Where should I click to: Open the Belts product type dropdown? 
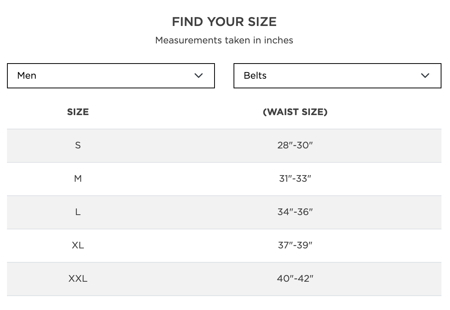(337, 76)
